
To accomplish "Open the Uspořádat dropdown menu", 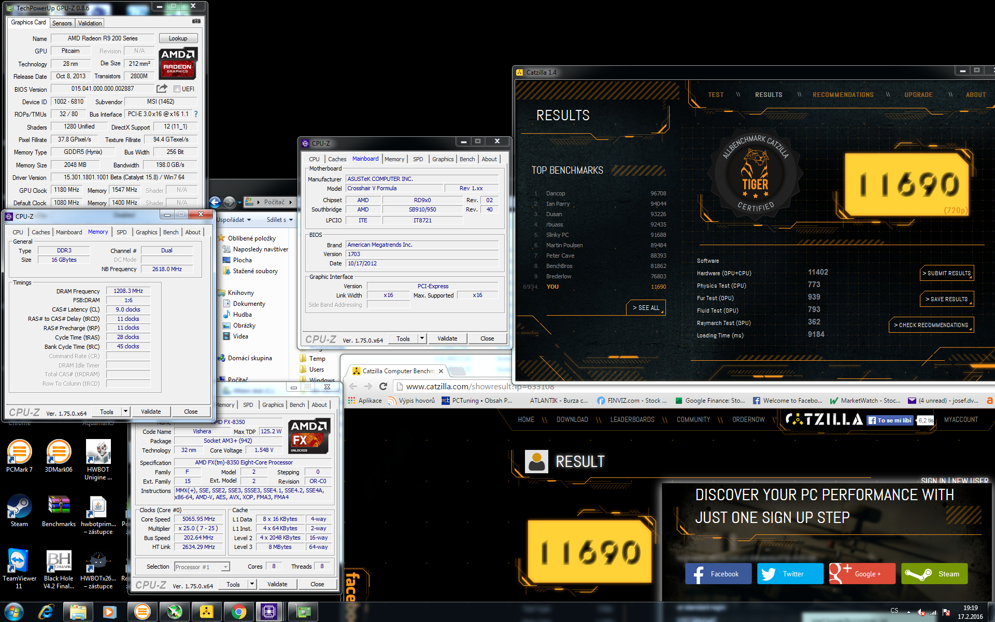I will pos(234,220).
